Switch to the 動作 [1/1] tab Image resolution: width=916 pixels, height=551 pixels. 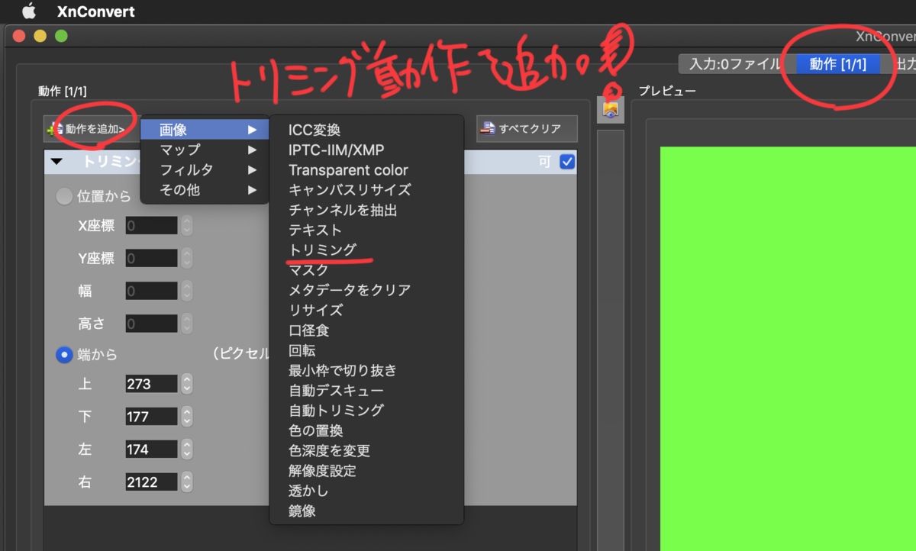837,64
